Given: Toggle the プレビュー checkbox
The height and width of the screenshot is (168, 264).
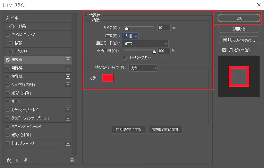Looking at the screenshot, I should [x=224, y=50].
